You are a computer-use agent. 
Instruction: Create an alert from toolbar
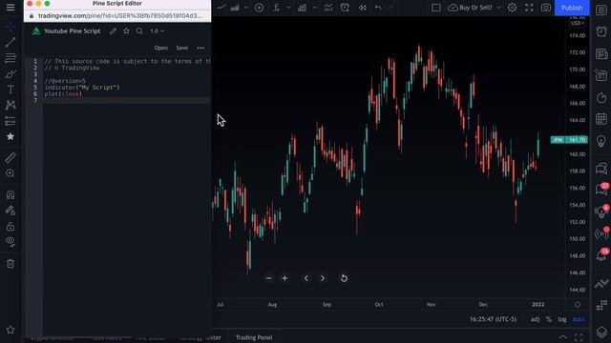coord(346,8)
